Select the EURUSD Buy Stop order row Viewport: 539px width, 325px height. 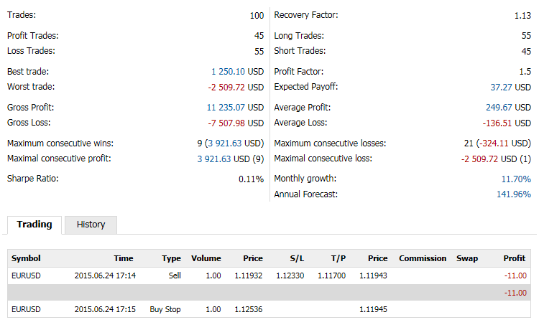tap(269, 309)
